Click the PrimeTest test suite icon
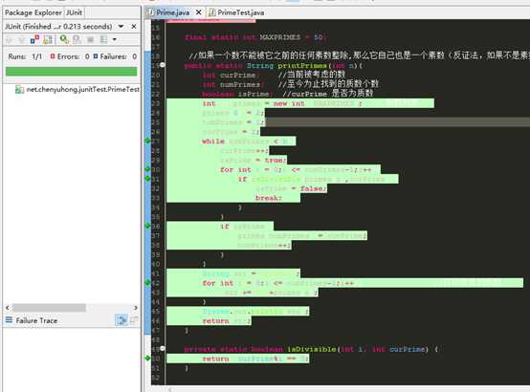The image size is (530, 392). (19, 90)
